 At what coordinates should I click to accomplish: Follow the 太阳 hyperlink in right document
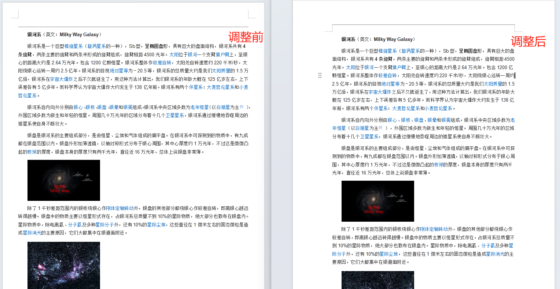point(350,67)
